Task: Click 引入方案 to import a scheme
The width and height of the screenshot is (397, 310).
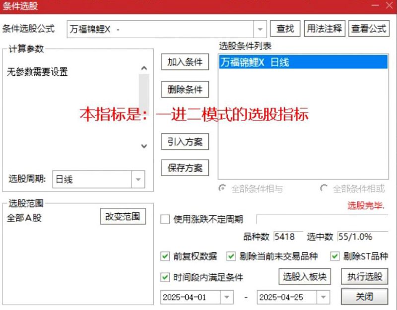Action: tap(185, 142)
